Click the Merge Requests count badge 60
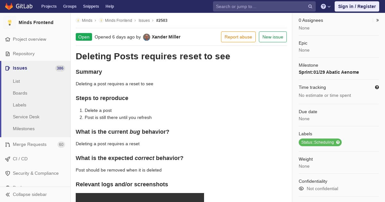This screenshot has width=385, height=202. (x=61, y=145)
